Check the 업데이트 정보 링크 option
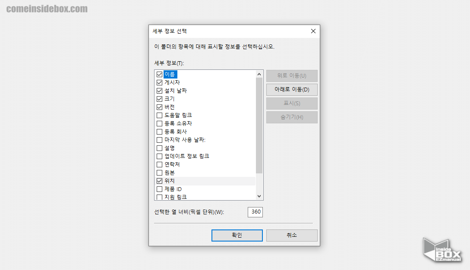This screenshot has width=470, height=270. tap(159, 156)
